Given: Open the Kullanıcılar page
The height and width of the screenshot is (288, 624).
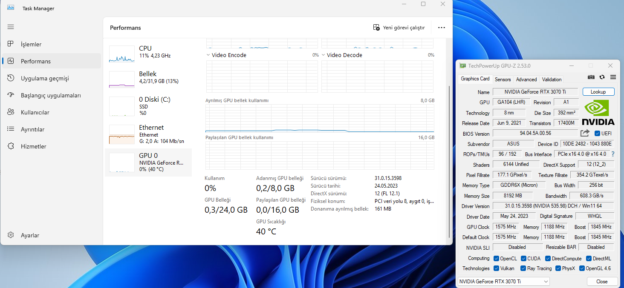Looking at the screenshot, I should tap(52, 112).
